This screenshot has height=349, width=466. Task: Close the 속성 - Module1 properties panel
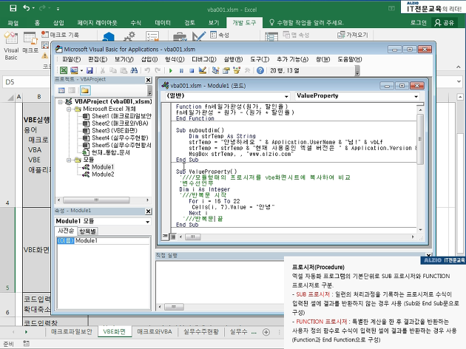(148, 211)
